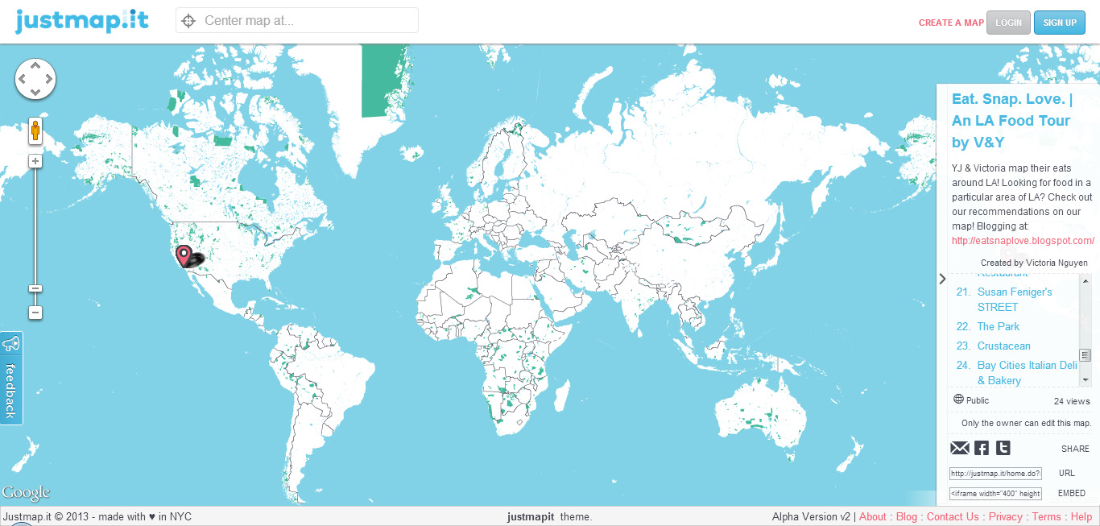Select the Street View pegman icon
1100x526 pixels.
[35, 130]
